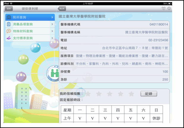184x128 pixels.
Task: Click the 院所查詢 building icon
Action: click(9, 17)
